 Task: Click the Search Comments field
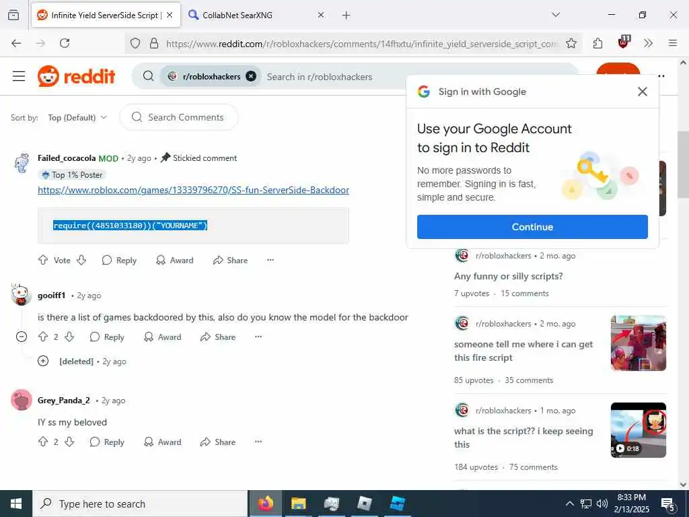pos(179,117)
